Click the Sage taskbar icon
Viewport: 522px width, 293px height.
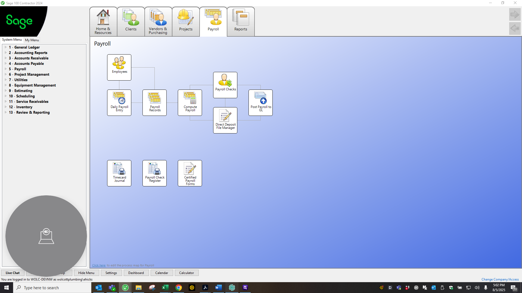(125, 288)
